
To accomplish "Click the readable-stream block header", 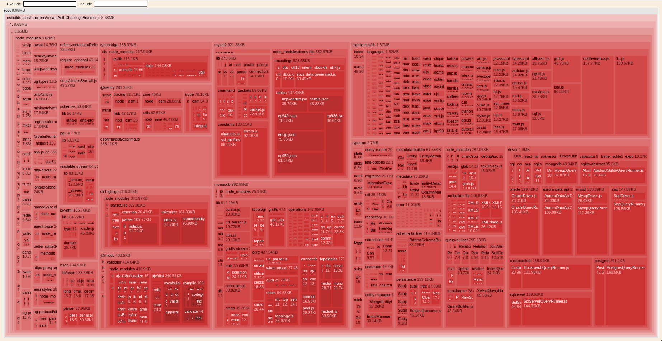I will (x=79, y=166).
